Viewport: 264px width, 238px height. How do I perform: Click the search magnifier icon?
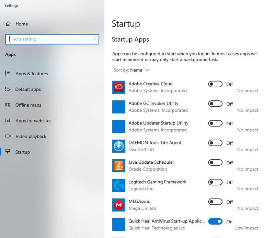[94, 39]
